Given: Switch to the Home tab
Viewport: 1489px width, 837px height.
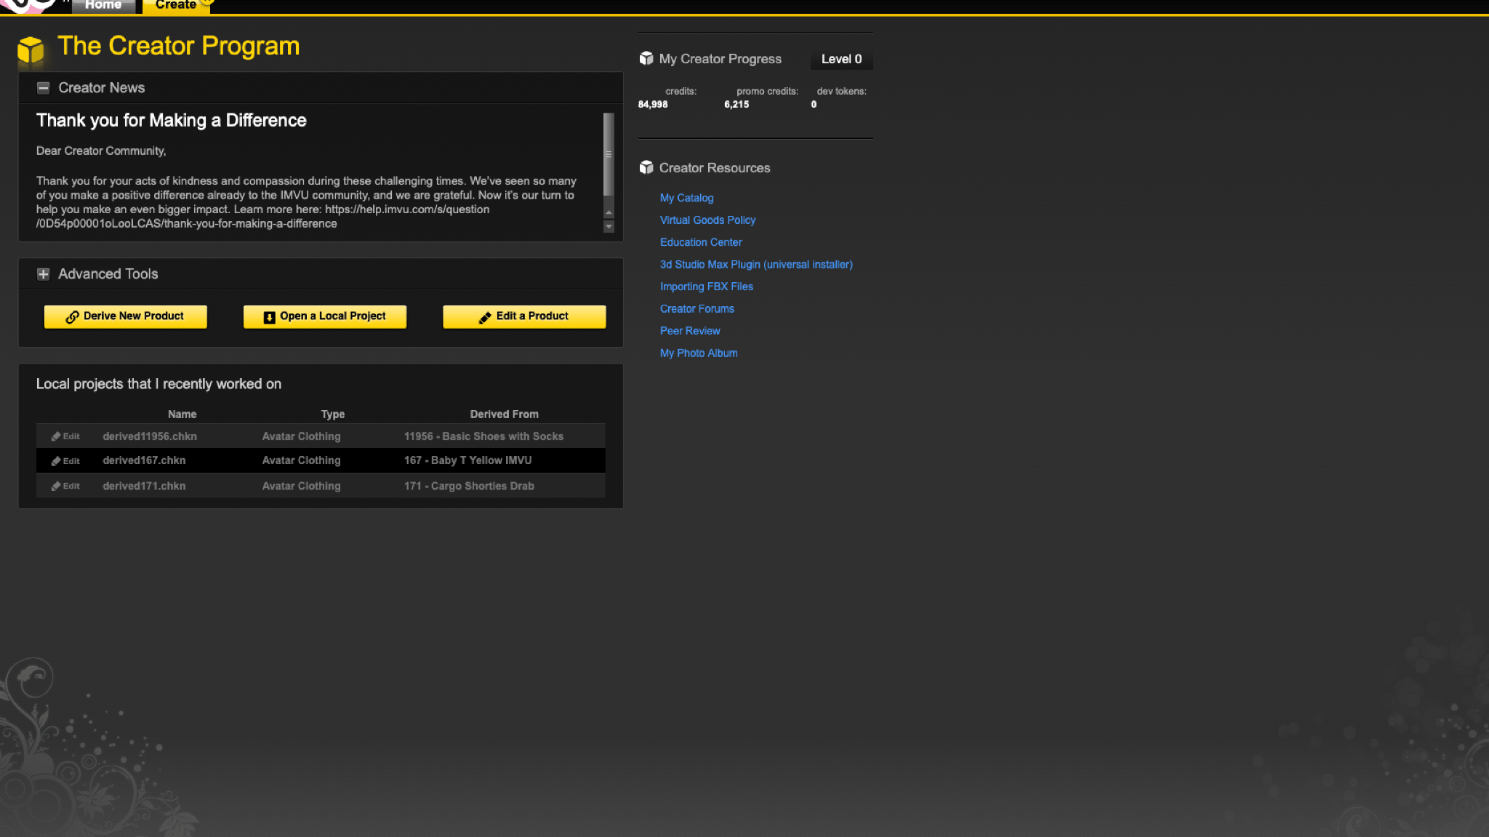Looking at the screenshot, I should click(x=103, y=6).
